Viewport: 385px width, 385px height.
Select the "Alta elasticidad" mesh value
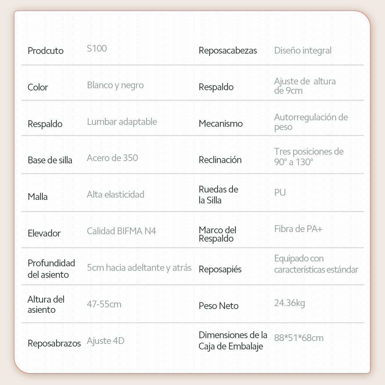(116, 194)
